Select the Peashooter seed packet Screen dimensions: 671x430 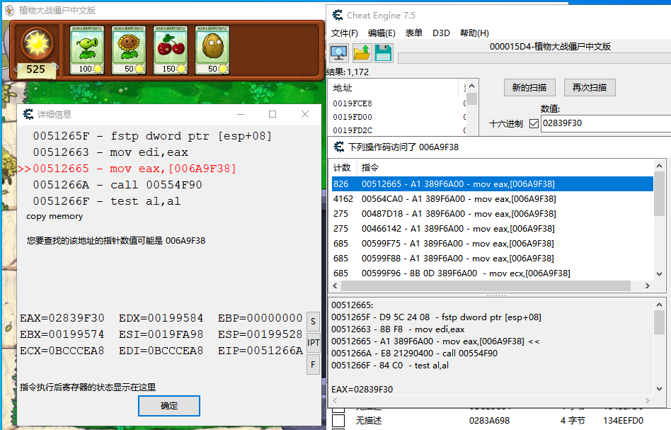tap(87, 50)
